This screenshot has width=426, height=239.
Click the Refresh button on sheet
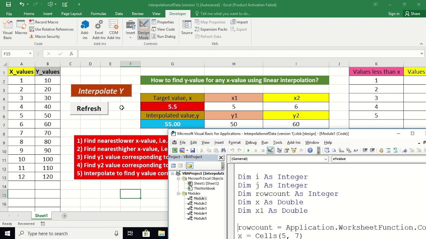point(89,109)
